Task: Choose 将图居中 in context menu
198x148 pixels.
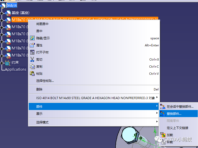Action: click(94, 24)
